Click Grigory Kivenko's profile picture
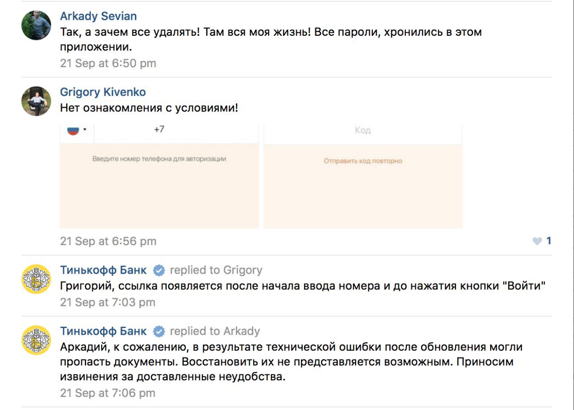574x410 pixels. (x=36, y=101)
